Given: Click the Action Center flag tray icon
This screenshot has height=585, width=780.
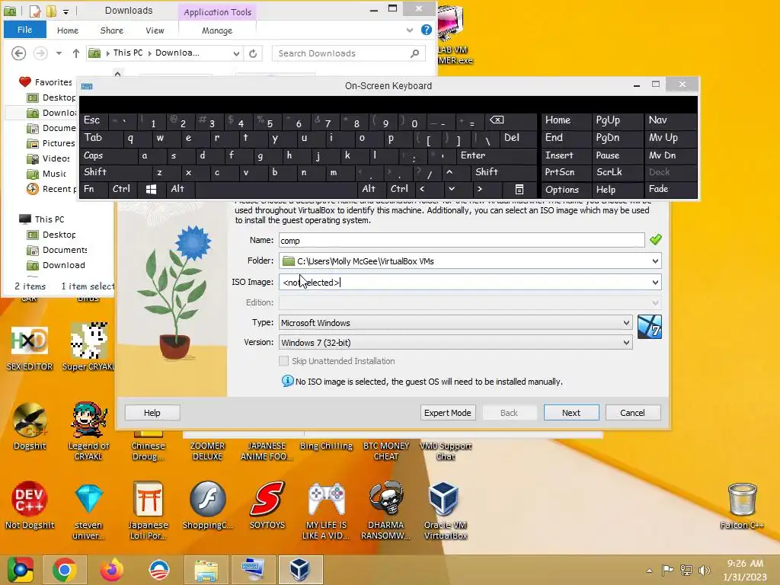Looking at the screenshot, I should pos(667,570).
